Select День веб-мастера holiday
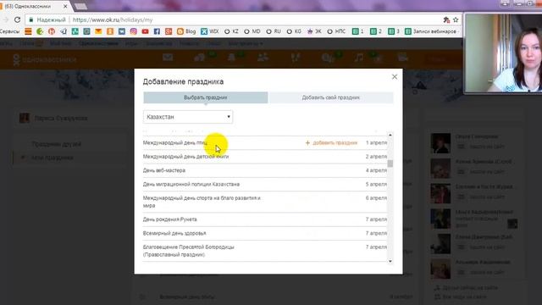This screenshot has width=542, height=305. 265,170
